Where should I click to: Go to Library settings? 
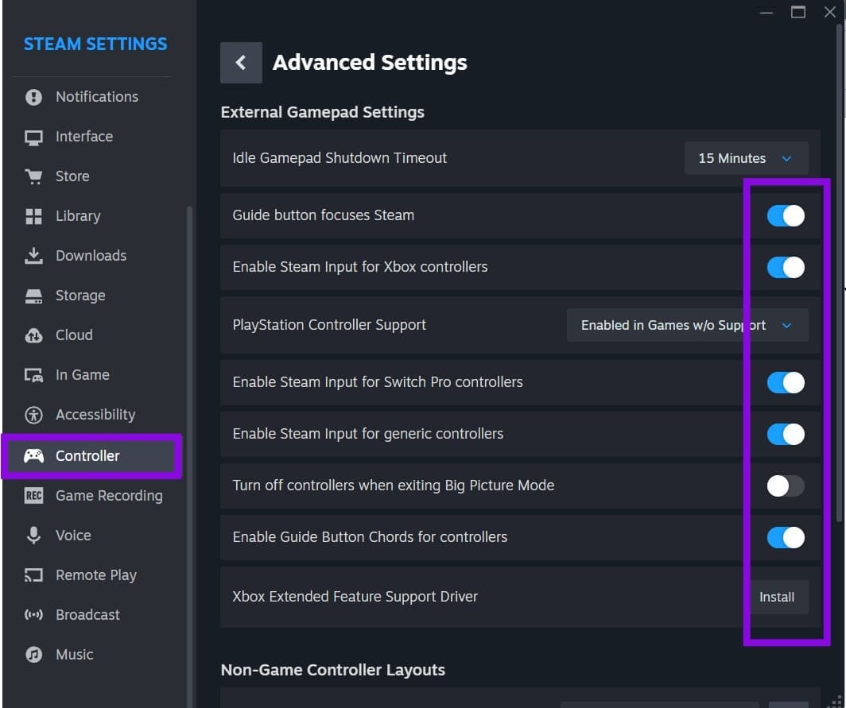(78, 216)
